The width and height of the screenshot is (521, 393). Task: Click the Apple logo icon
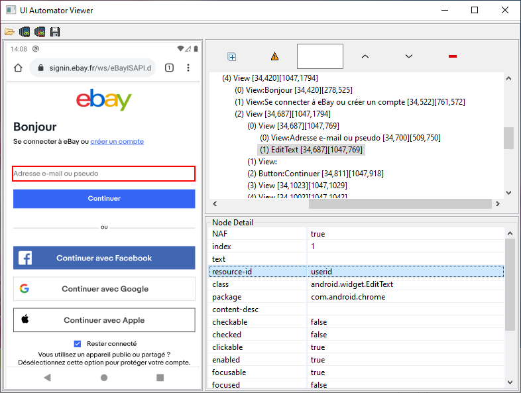[x=25, y=319]
